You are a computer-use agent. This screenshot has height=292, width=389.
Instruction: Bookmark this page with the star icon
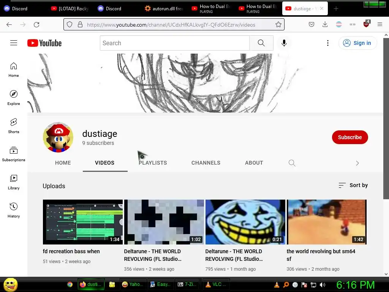[278, 25]
